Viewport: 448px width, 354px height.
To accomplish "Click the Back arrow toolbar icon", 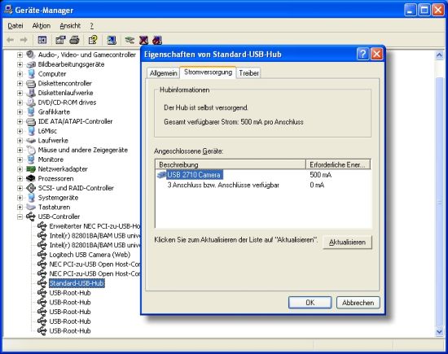I will pos(11,40).
